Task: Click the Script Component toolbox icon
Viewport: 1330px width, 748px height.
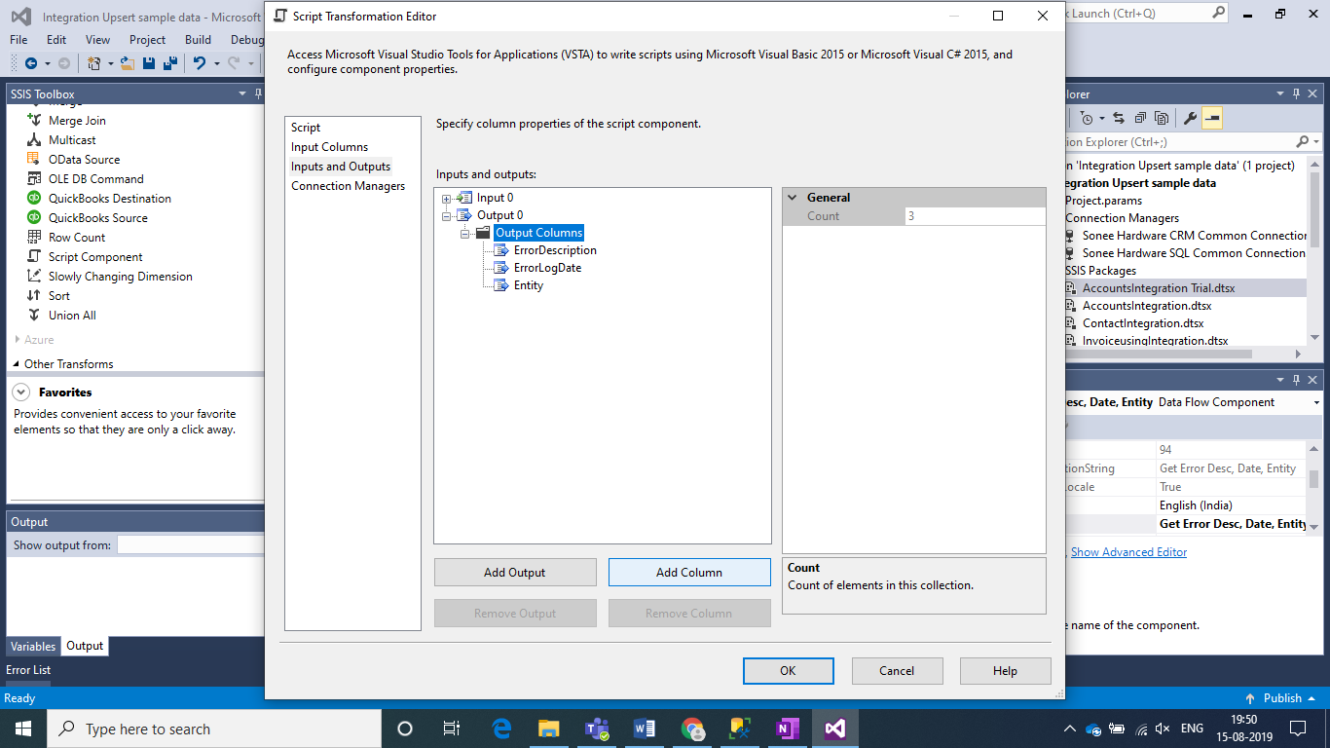Action: coord(34,257)
